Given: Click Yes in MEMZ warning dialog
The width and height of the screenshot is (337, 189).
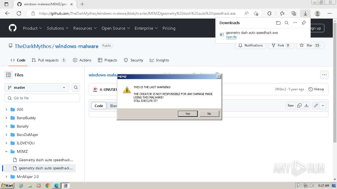Looking at the screenshot, I should click(188, 114).
